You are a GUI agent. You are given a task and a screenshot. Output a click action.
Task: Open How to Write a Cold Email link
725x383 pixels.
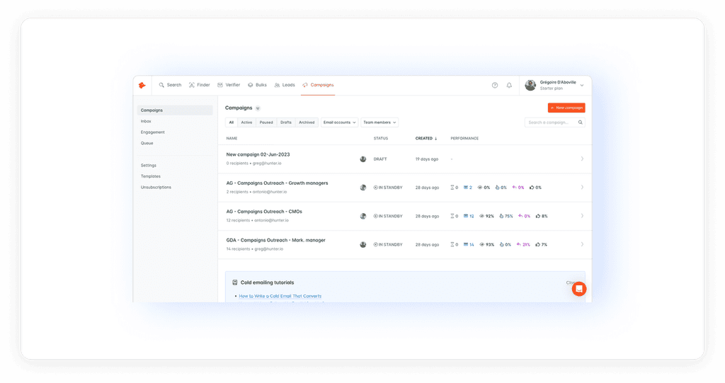pos(280,296)
